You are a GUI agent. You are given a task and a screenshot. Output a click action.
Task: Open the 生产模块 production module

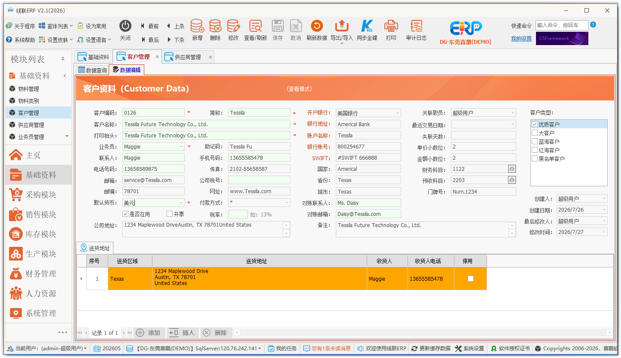[38, 254]
